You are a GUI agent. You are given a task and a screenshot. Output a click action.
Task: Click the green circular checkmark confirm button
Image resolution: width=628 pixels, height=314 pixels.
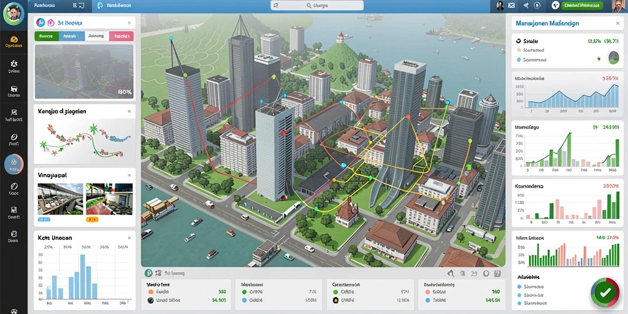pos(605,292)
